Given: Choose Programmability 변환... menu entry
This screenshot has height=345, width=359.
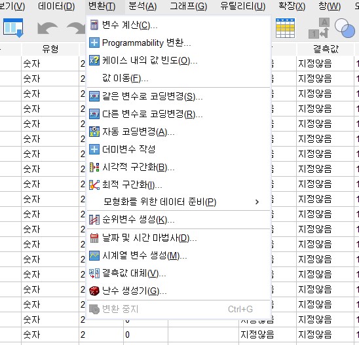Looking at the screenshot, I should 179,43.
